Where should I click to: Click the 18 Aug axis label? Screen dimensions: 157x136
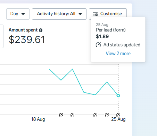[38, 119]
